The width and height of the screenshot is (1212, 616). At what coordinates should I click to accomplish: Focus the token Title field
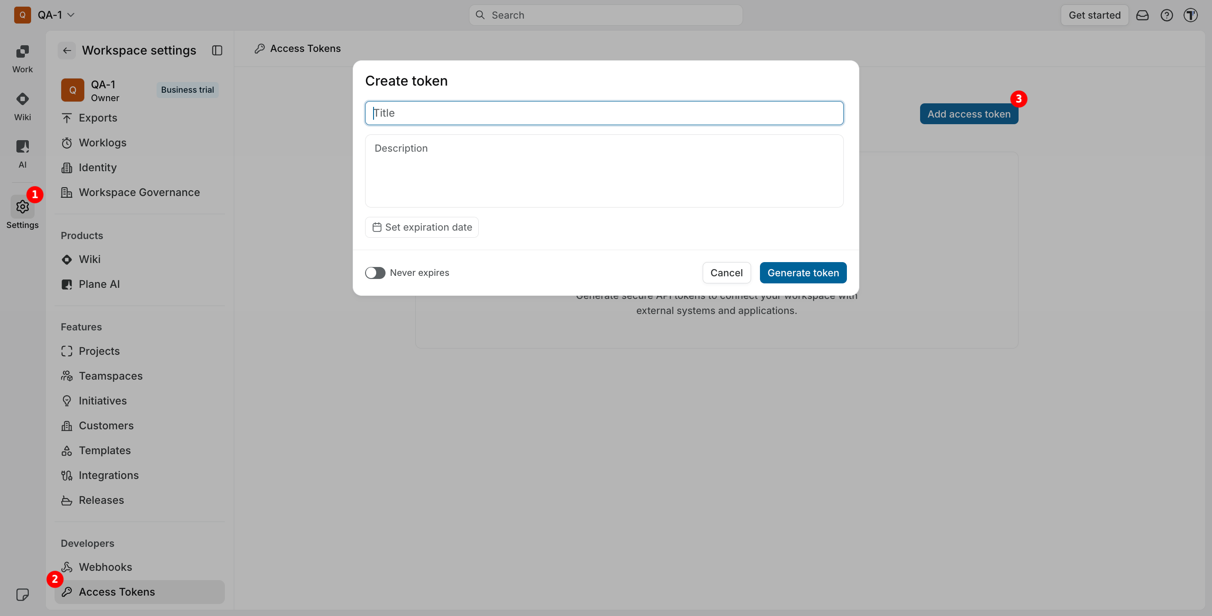point(604,113)
